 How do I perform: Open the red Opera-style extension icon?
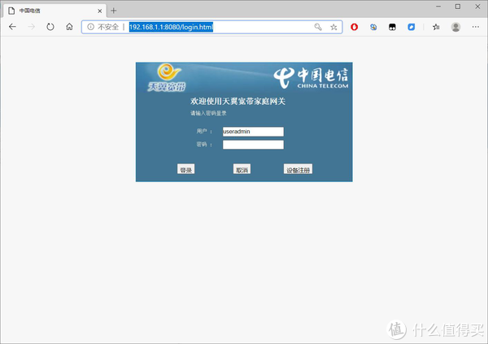pyautogui.click(x=355, y=27)
